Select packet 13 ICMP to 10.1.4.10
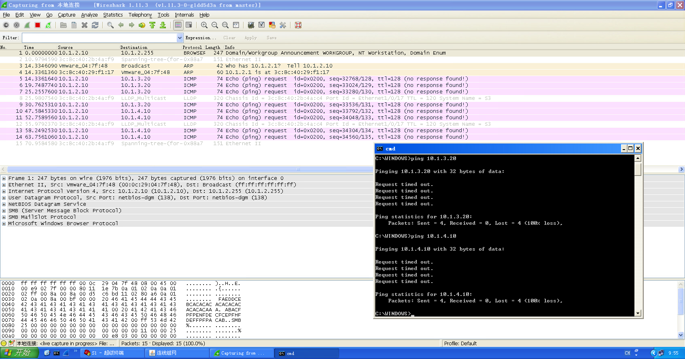 tap(342, 131)
